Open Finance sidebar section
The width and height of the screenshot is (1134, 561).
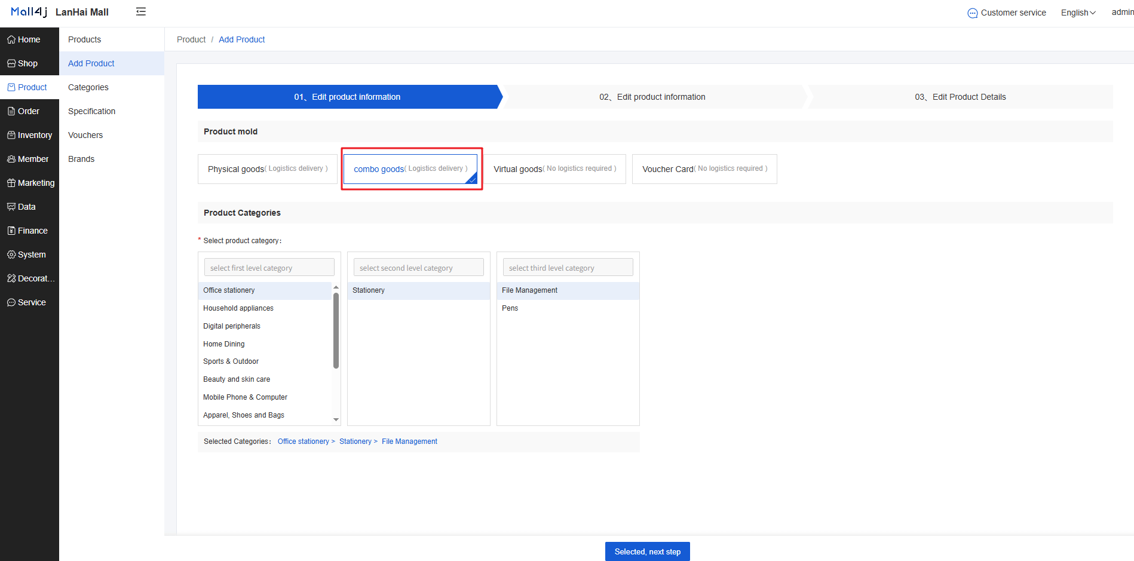29,231
